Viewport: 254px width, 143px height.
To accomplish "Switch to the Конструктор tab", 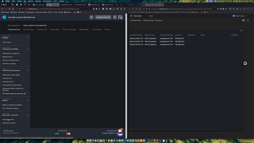I will pyautogui.click(x=28, y=29).
